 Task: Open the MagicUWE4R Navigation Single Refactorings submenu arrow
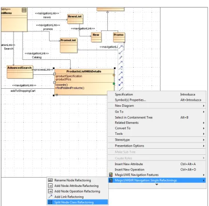204,180
